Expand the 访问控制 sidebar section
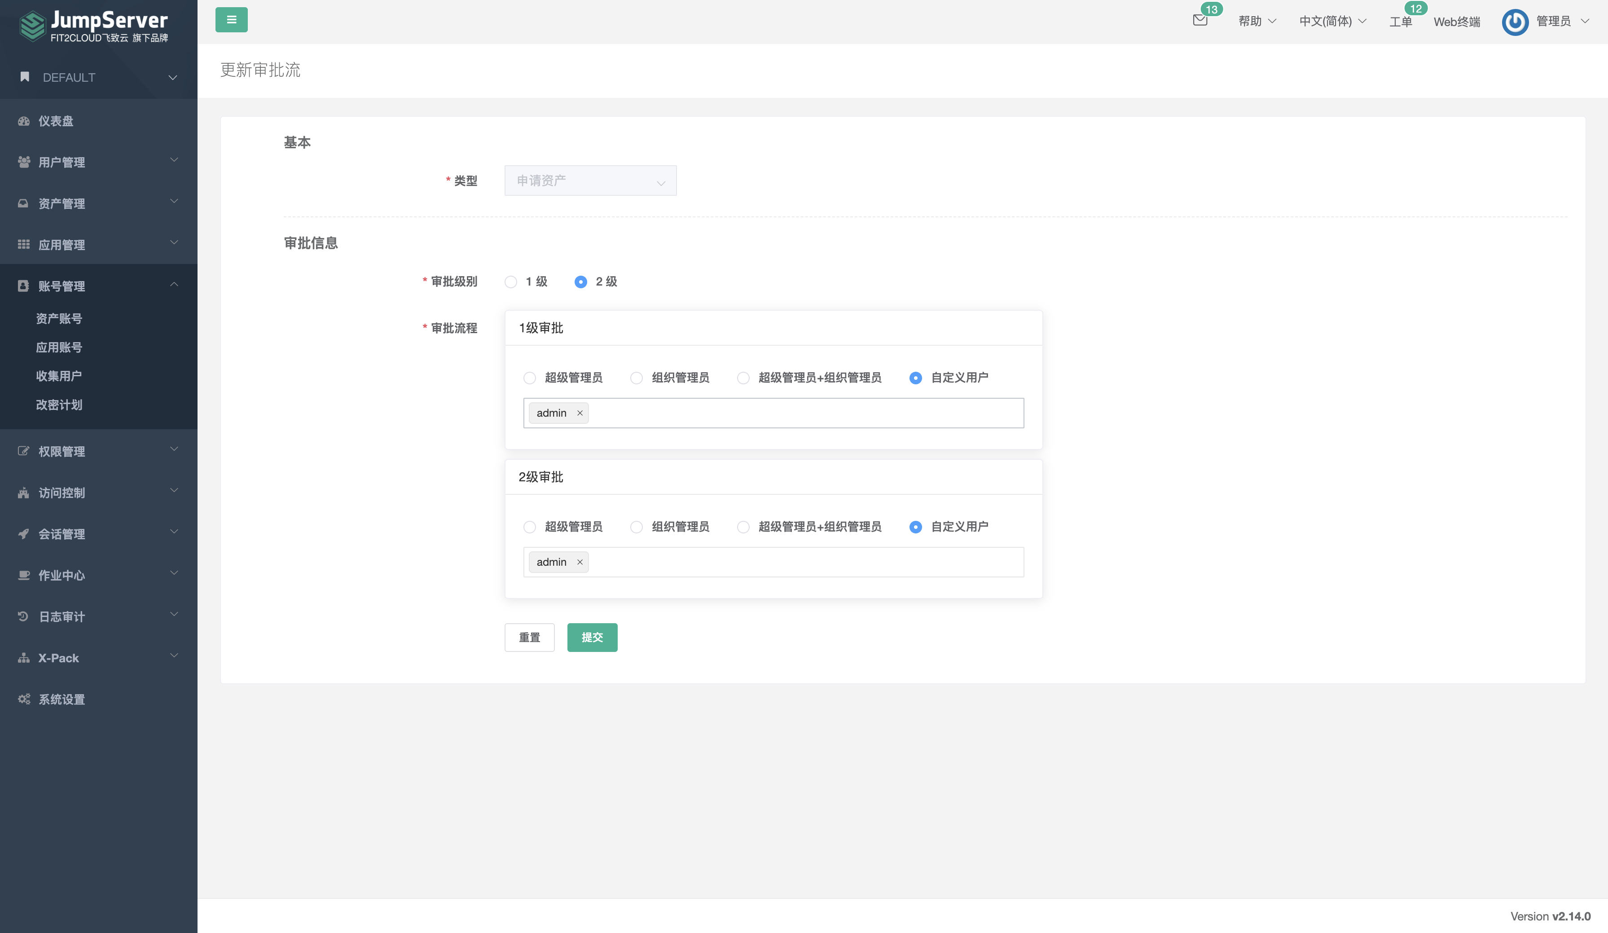1608x933 pixels. (x=98, y=492)
